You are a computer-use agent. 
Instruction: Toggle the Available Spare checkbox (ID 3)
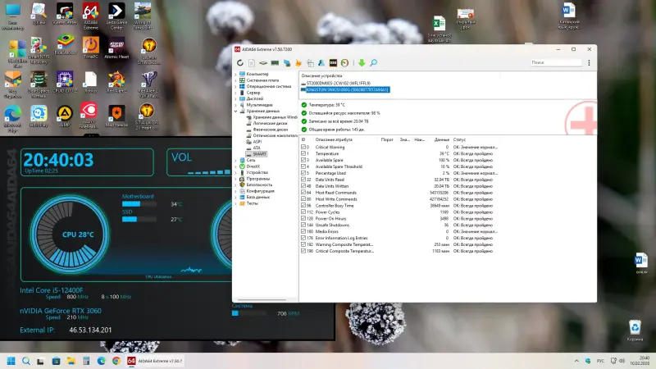coord(303,160)
